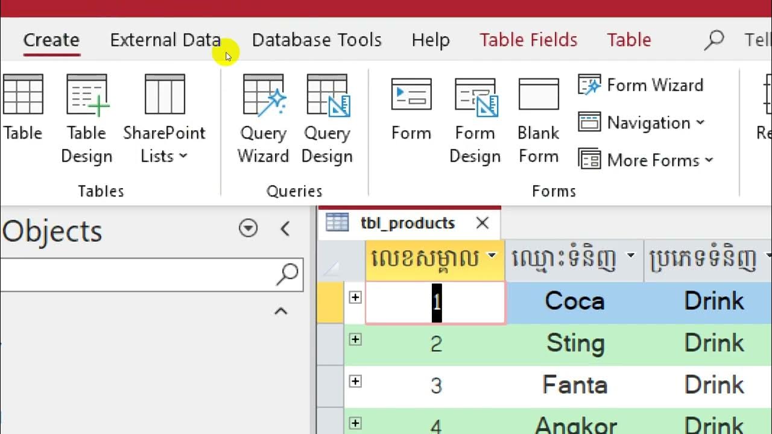Screen dimensions: 772x434
Task: Click the Table Design icon
Action: 87,119
